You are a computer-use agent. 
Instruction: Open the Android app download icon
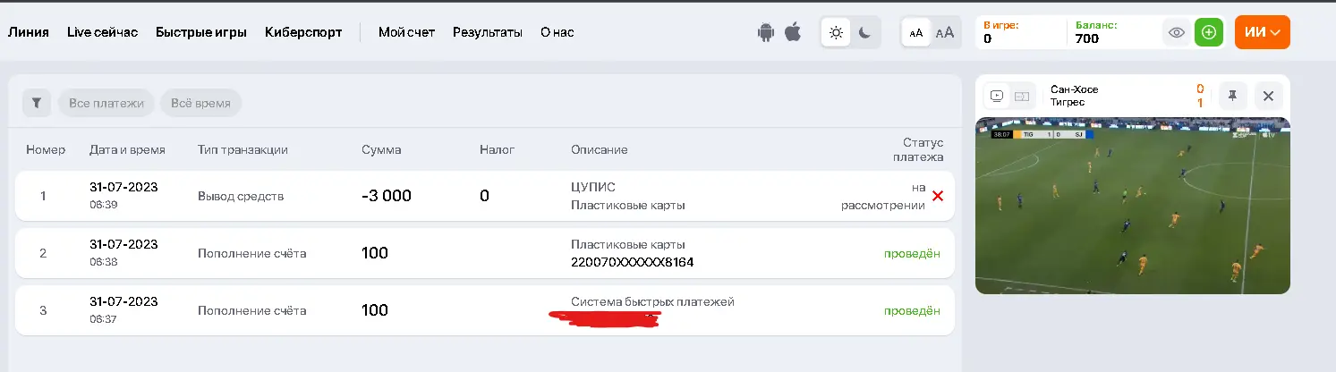[765, 32]
